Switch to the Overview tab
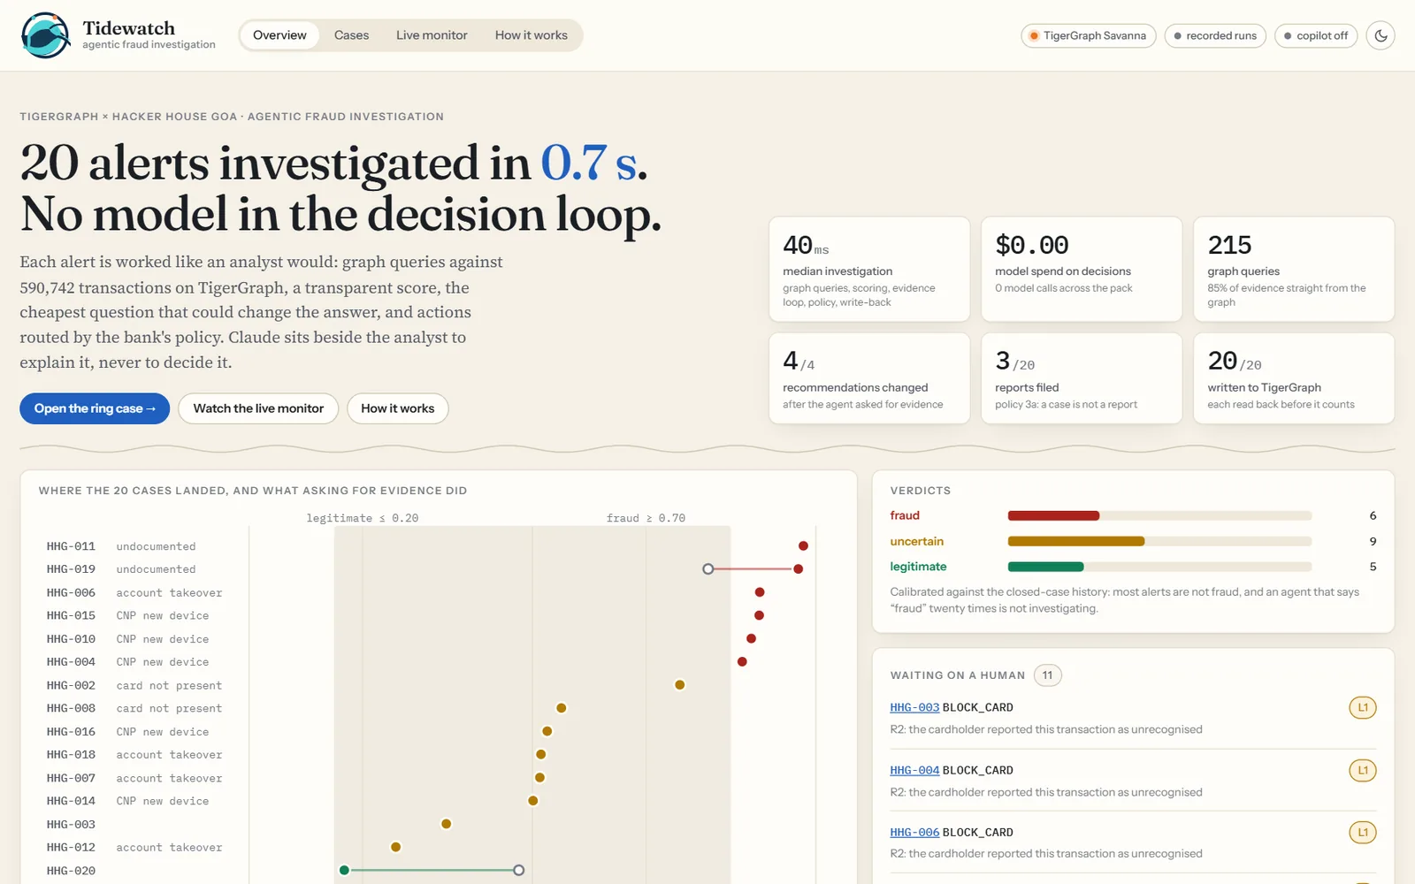The height and width of the screenshot is (884, 1415). pyautogui.click(x=279, y=35)
